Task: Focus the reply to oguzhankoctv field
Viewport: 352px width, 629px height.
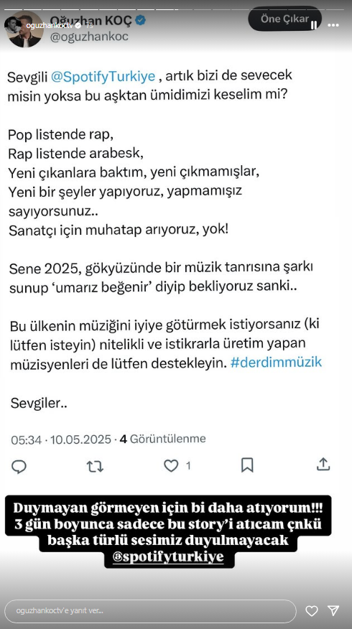Action: click(152, 611)
